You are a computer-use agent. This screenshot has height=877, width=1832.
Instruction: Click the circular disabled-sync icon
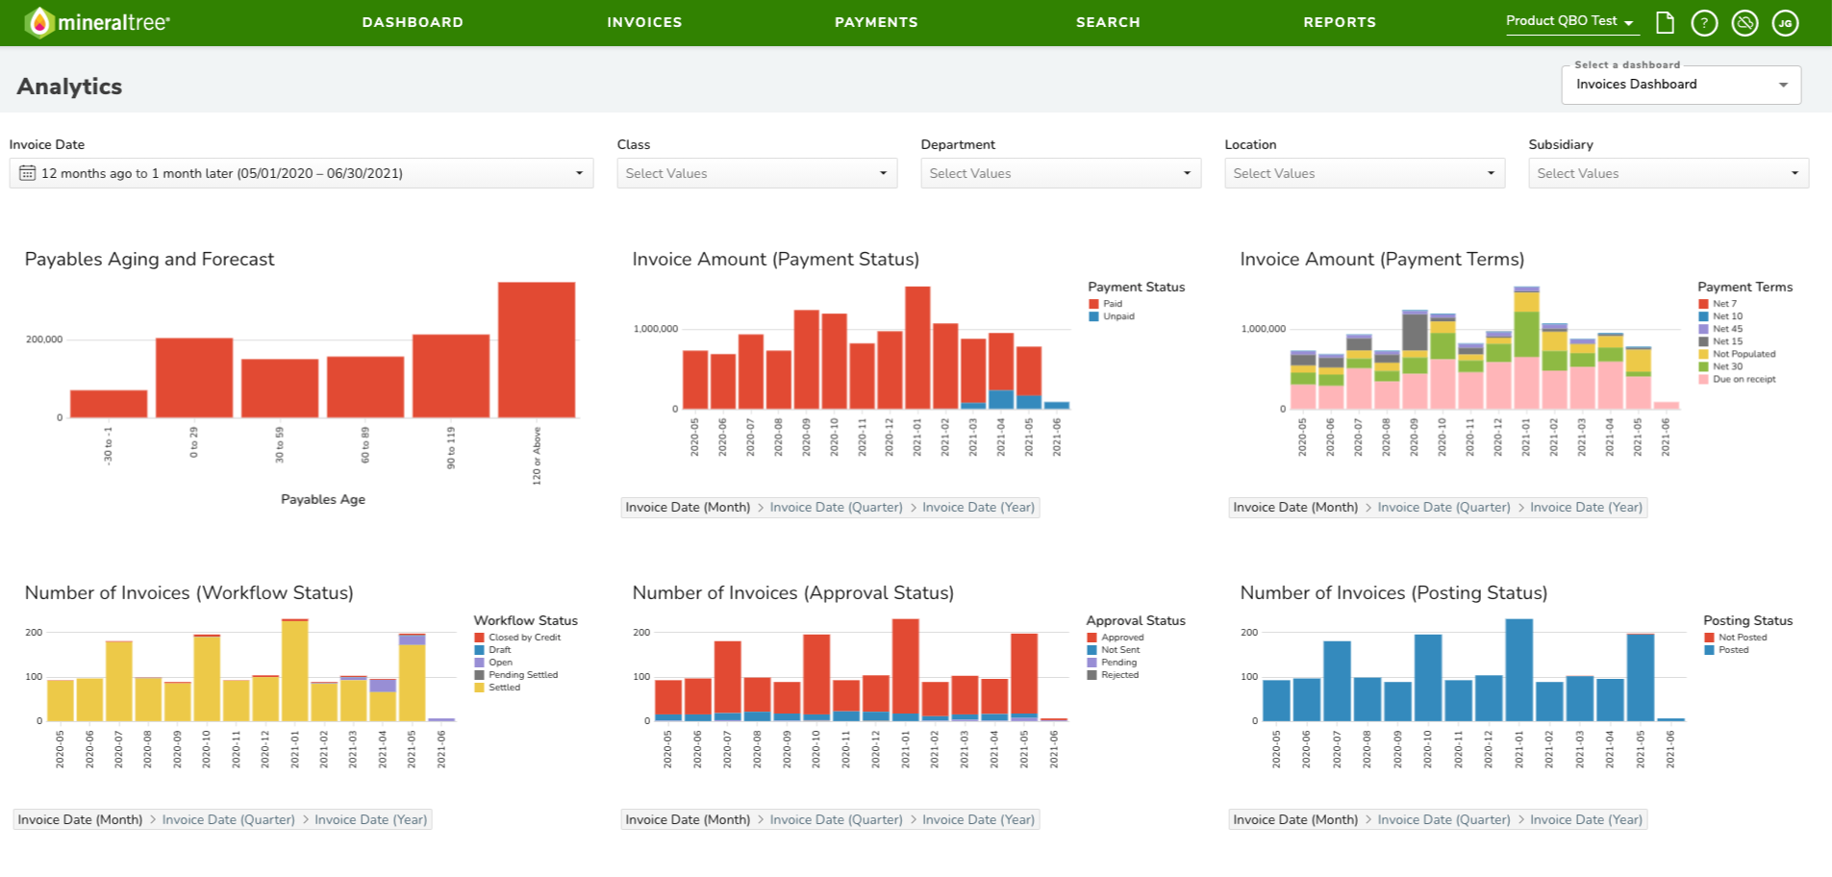coord(1744,22)
